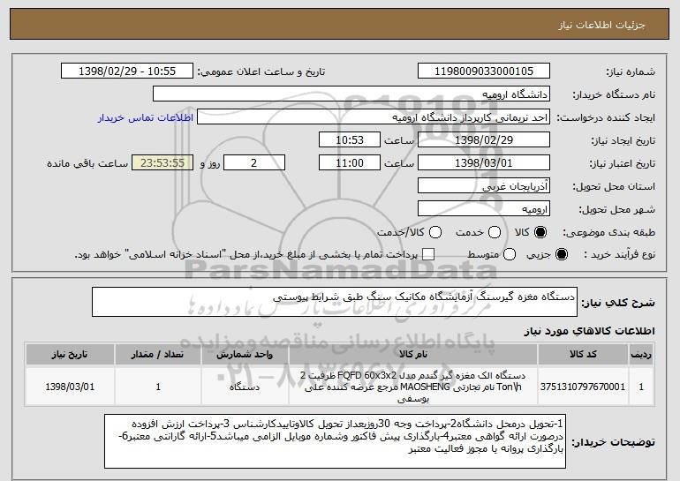Click the واحد شمارش column header

(x=245, y=355)
